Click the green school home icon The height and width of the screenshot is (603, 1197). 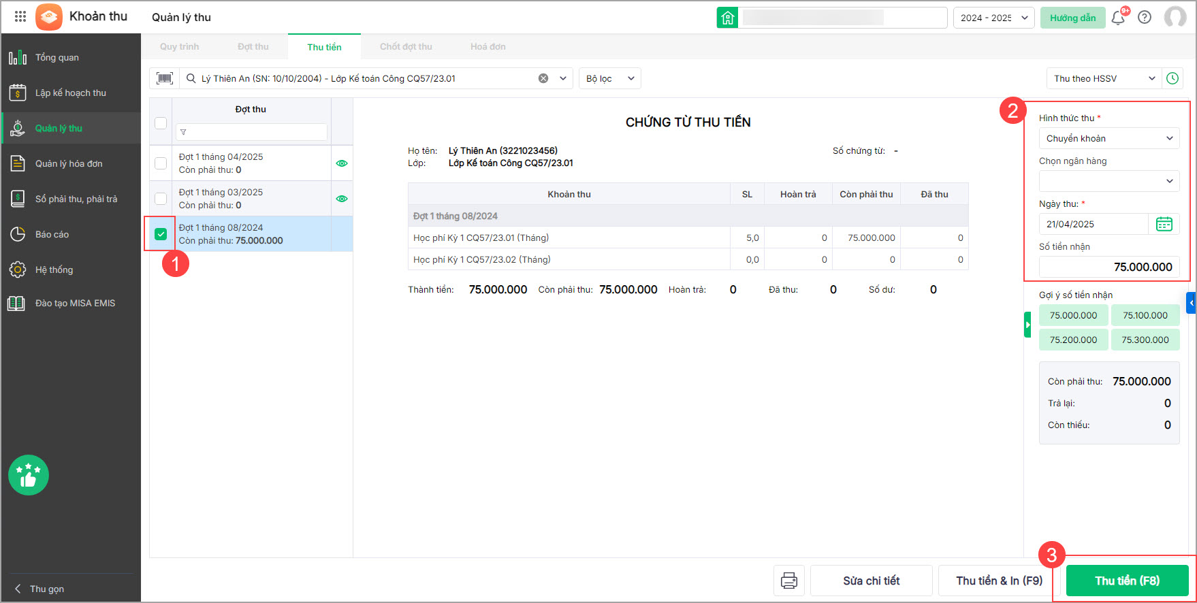(x=727, y=18)
